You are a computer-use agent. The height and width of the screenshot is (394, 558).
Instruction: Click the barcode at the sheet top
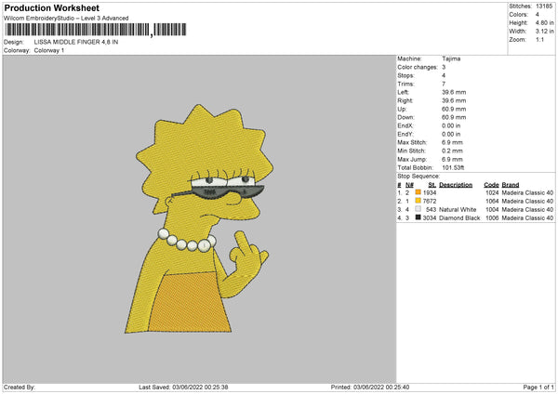(96, 30)
